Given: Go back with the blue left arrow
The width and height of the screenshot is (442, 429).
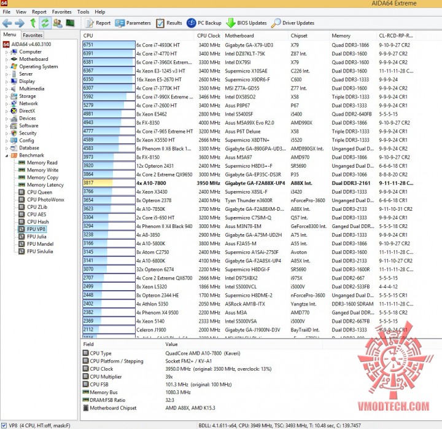Looking at the screenshot, I should point(7,23).
